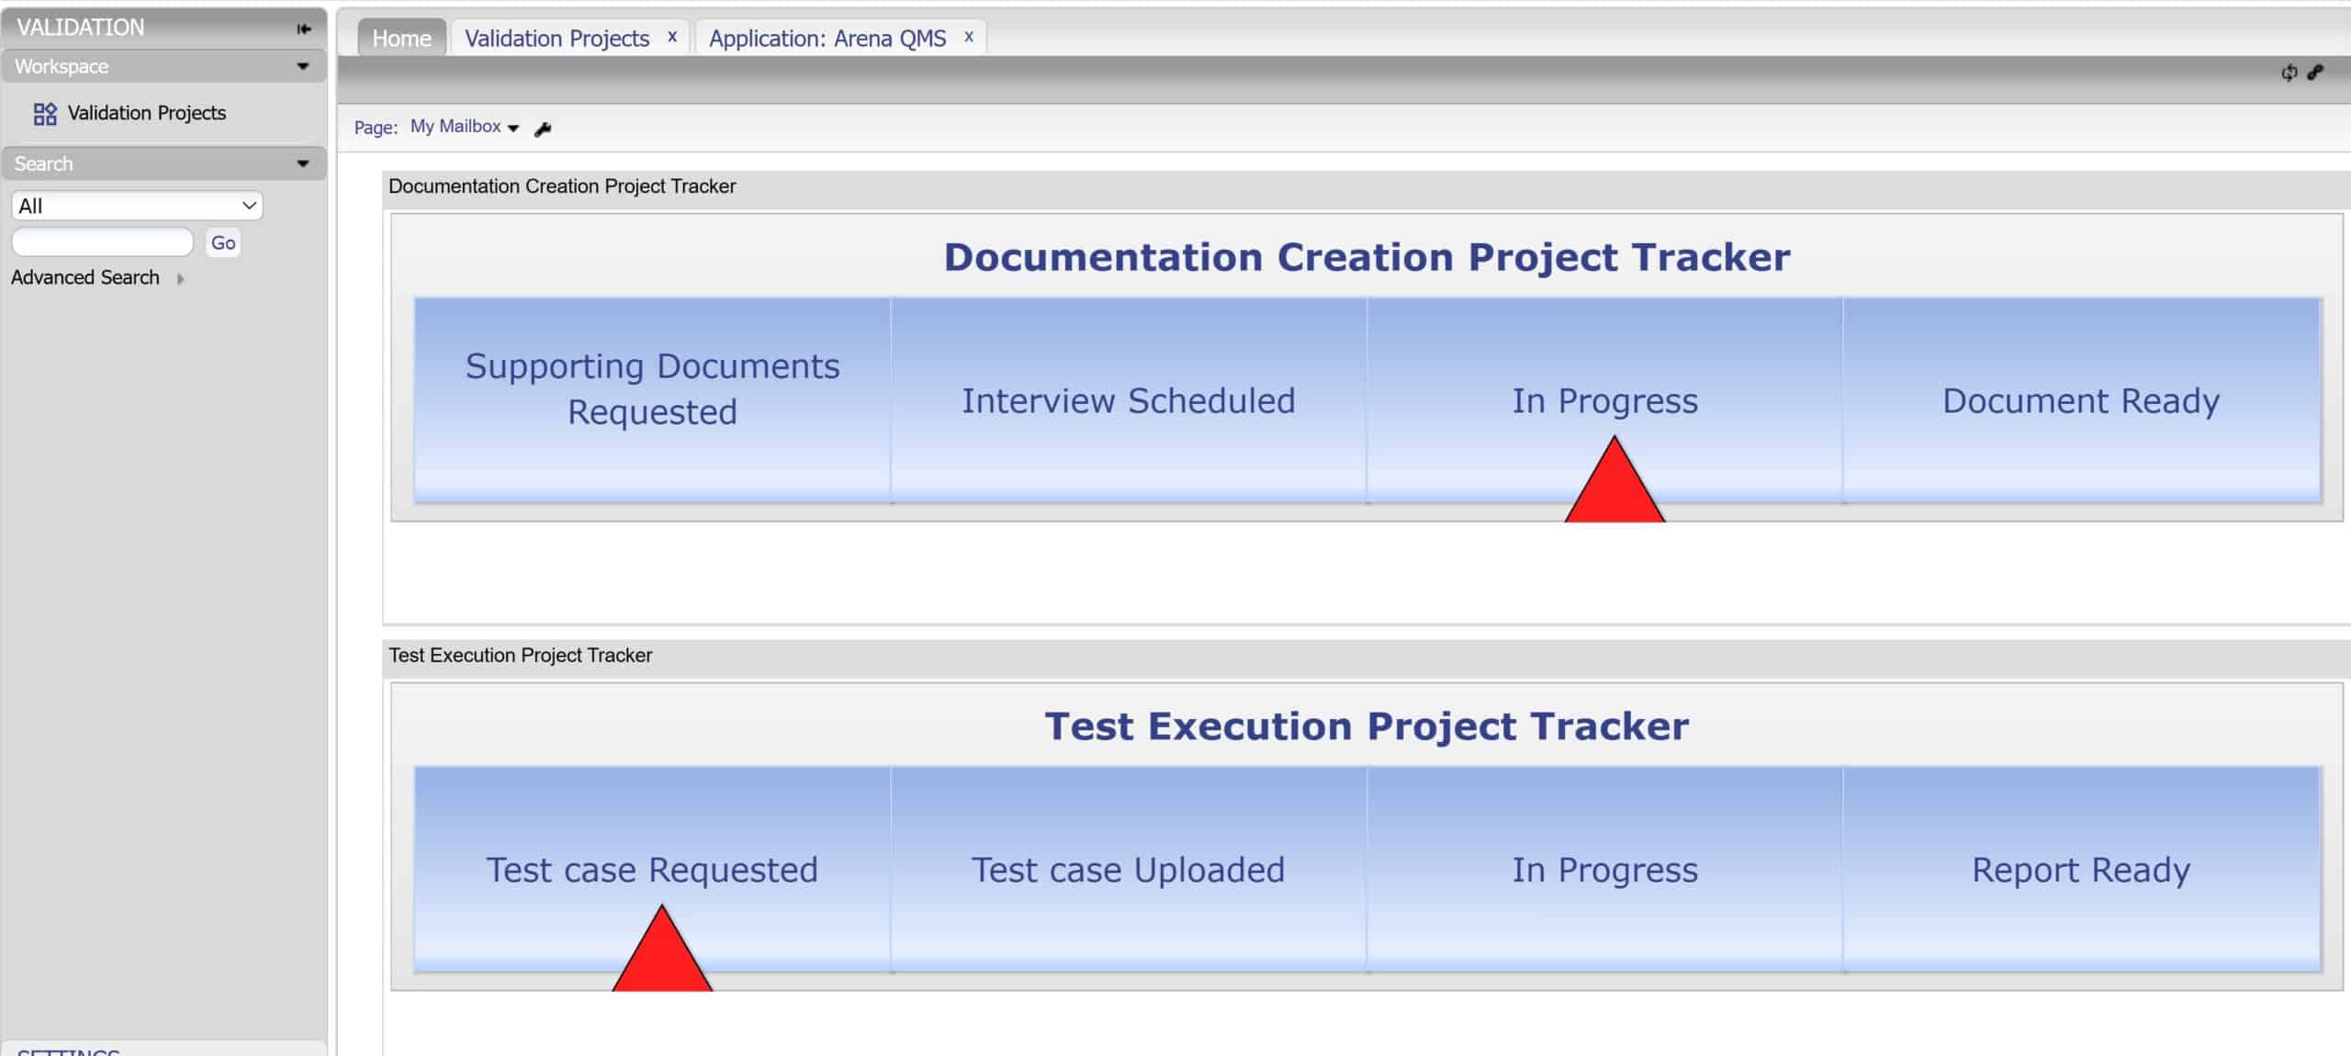Screen dimensions: 2351x1056
Task: Open Validation Projects workspace item icon
Action: click(x=45, y=113)
